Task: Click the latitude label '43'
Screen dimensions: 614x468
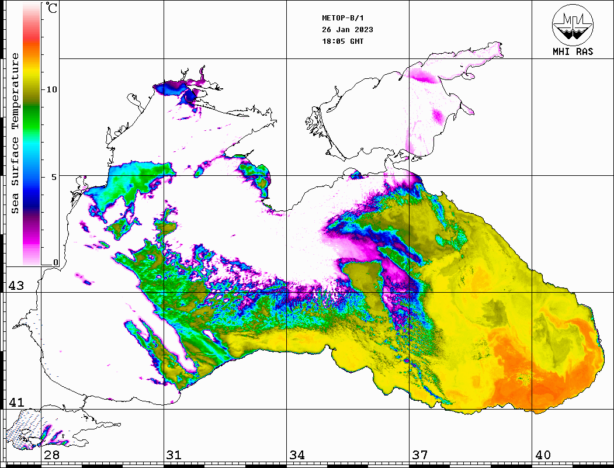Action: point(16,286)
